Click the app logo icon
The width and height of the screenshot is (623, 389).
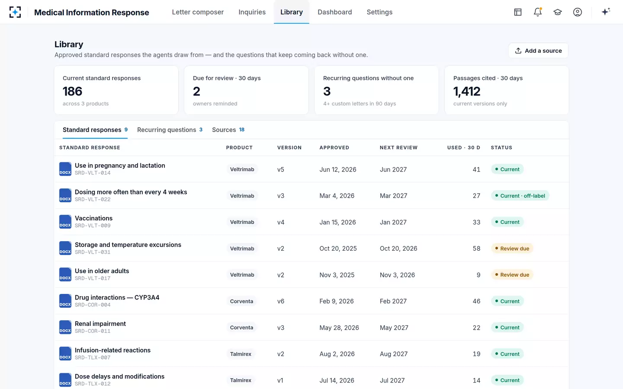[x=15, y=12]
